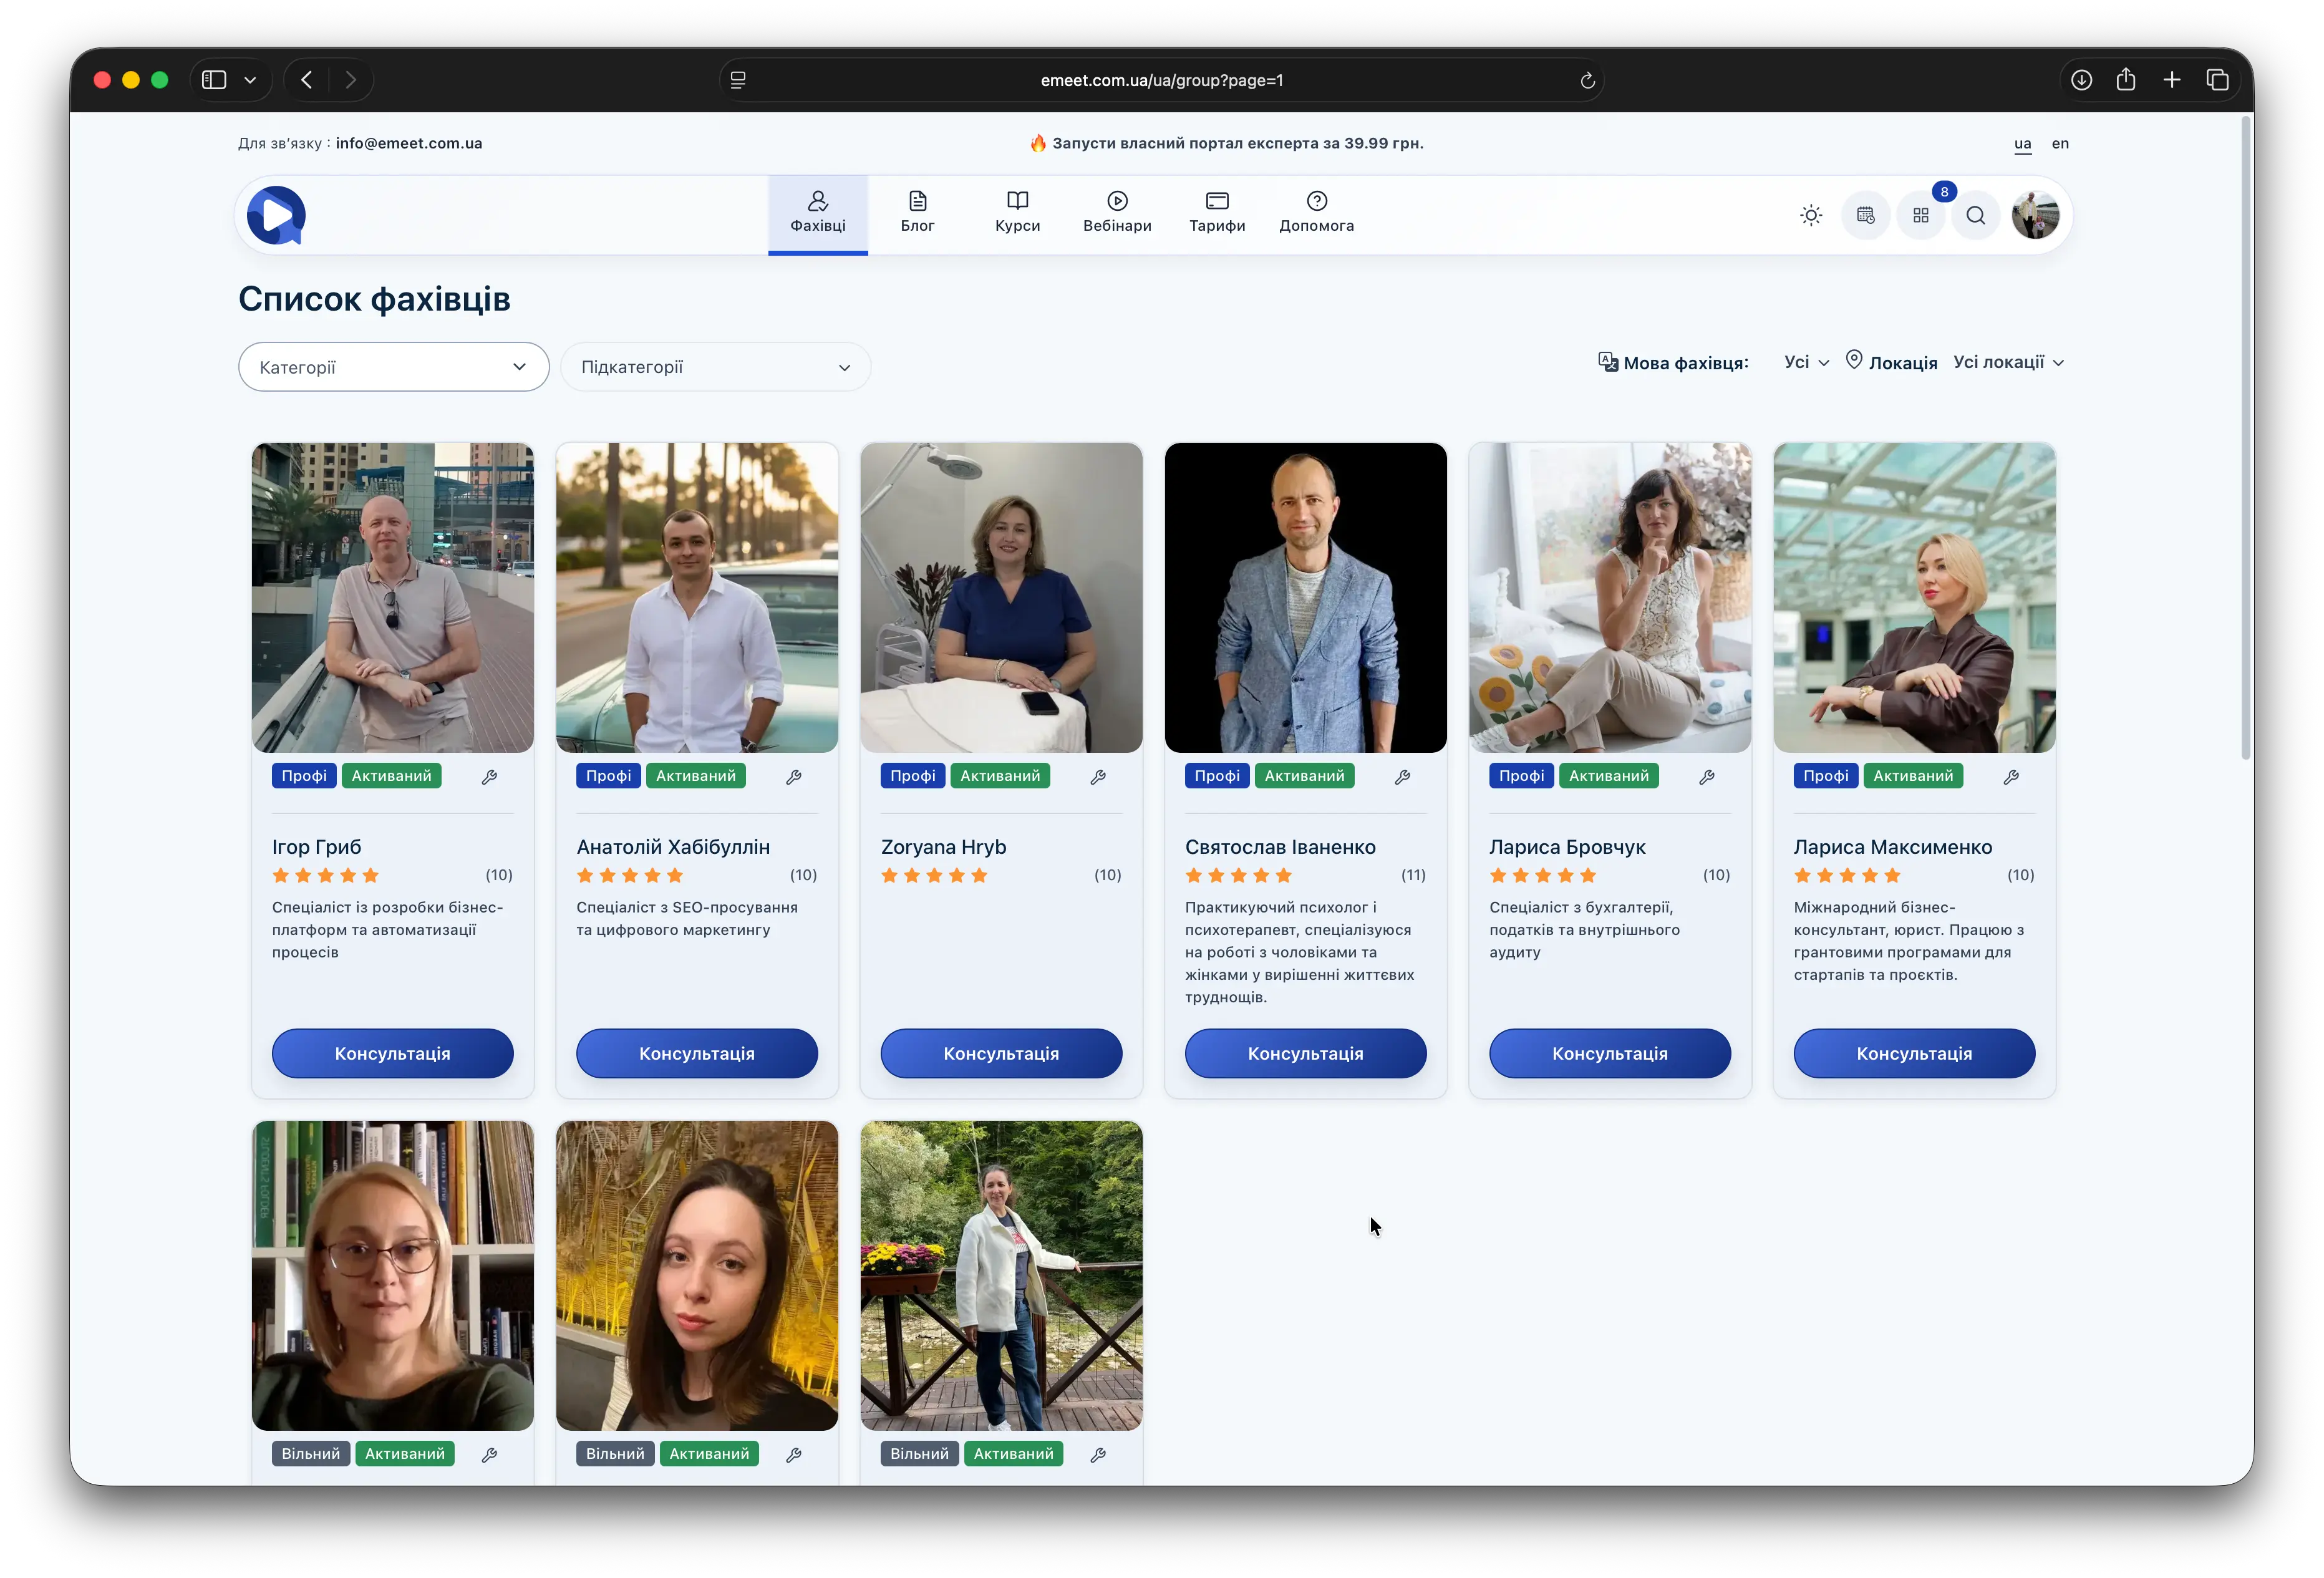The height and width of the screenshot is (1578, 2324).
Task: Toggle the light/dark theme sun icon
Action: [1811, 215]
